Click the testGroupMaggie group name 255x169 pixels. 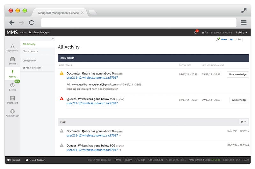pyautogui.click(x=39, y=32)
